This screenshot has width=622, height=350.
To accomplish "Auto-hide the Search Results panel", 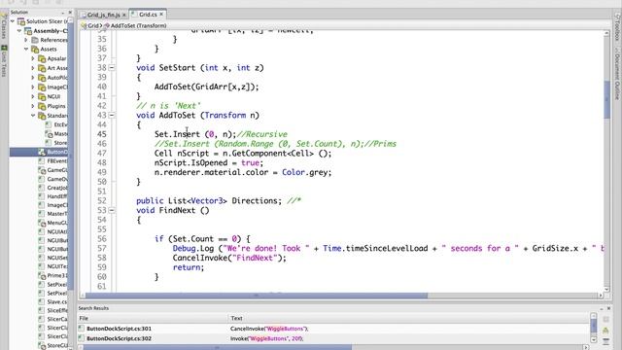I will [602, 308].
